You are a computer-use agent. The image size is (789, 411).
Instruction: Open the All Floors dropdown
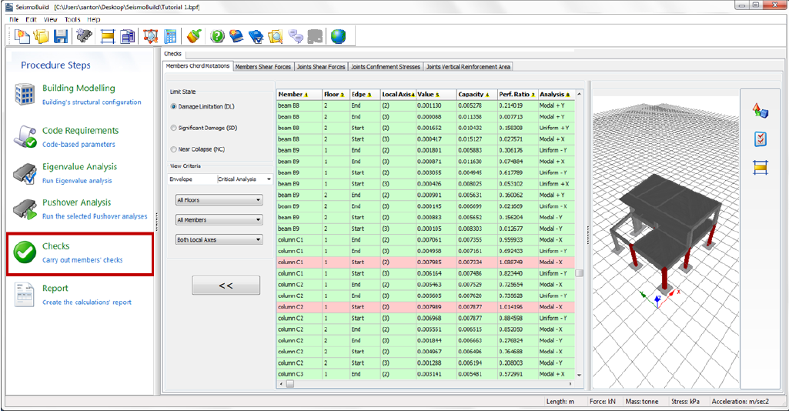coord(219,200)
